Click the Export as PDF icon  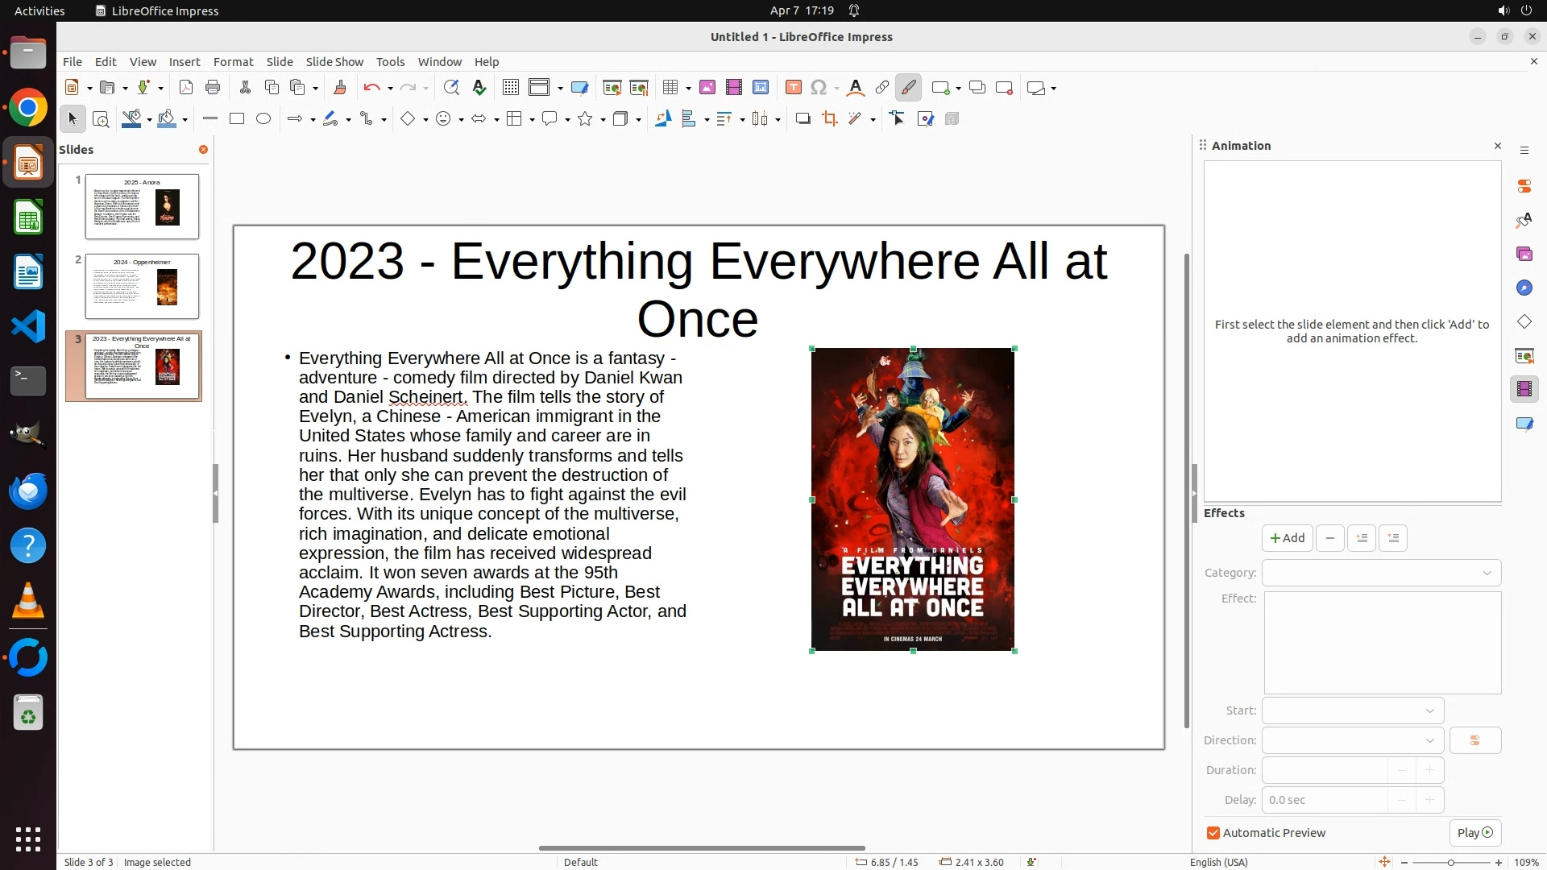tap(186, 88)
